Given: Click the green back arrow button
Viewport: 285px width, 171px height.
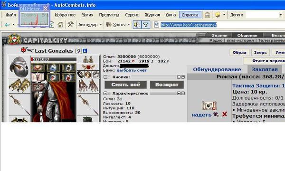Looking at the screenshot, I should [7, 25].
